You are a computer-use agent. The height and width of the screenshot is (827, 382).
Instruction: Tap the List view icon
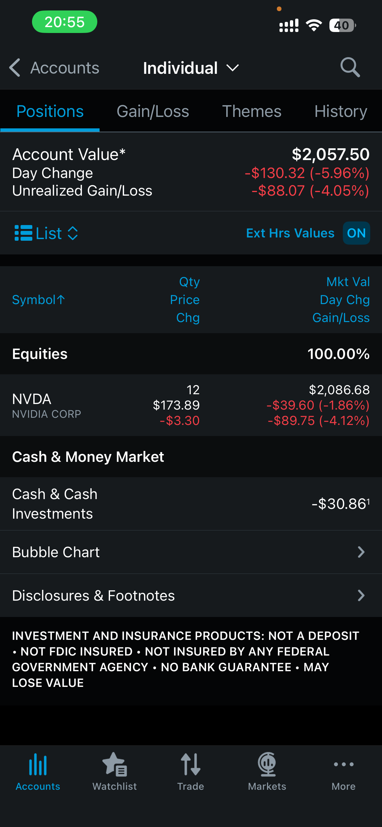24,233
